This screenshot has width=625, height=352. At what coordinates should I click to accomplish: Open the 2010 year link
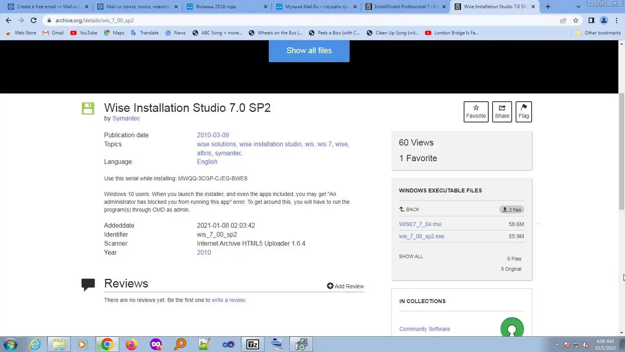[x=204, y=253]
